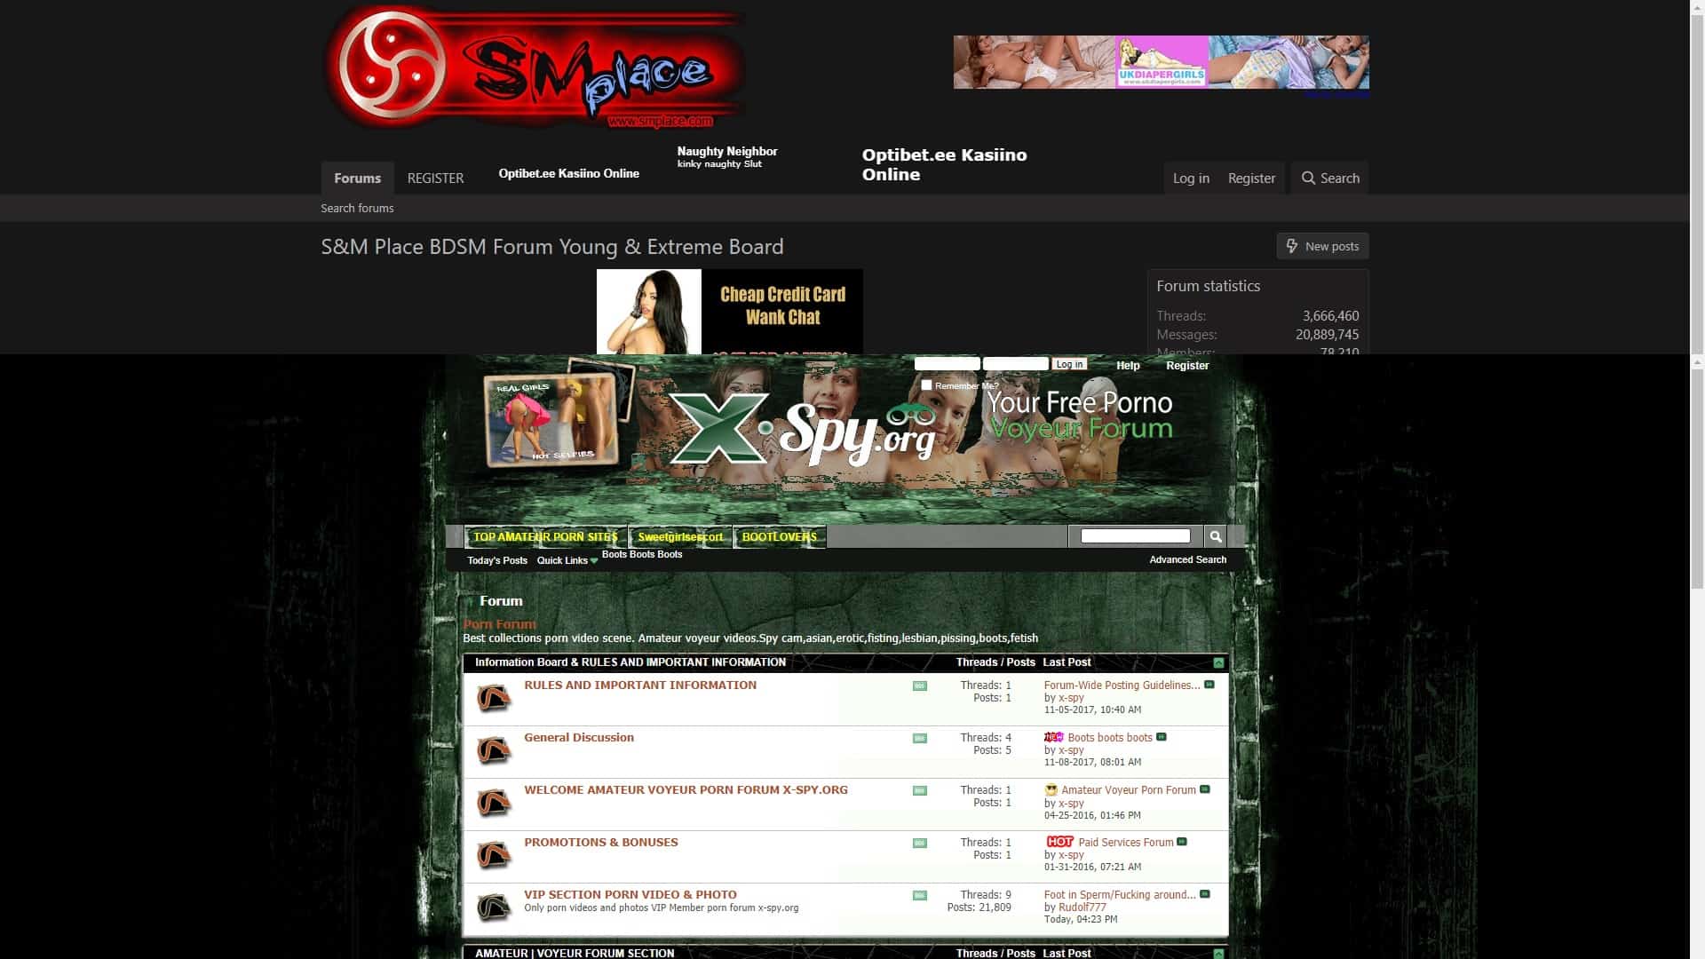Click forum status icon beside VIP SECTION row
The width and height of the screenshot is (1705, 959).
493,908
